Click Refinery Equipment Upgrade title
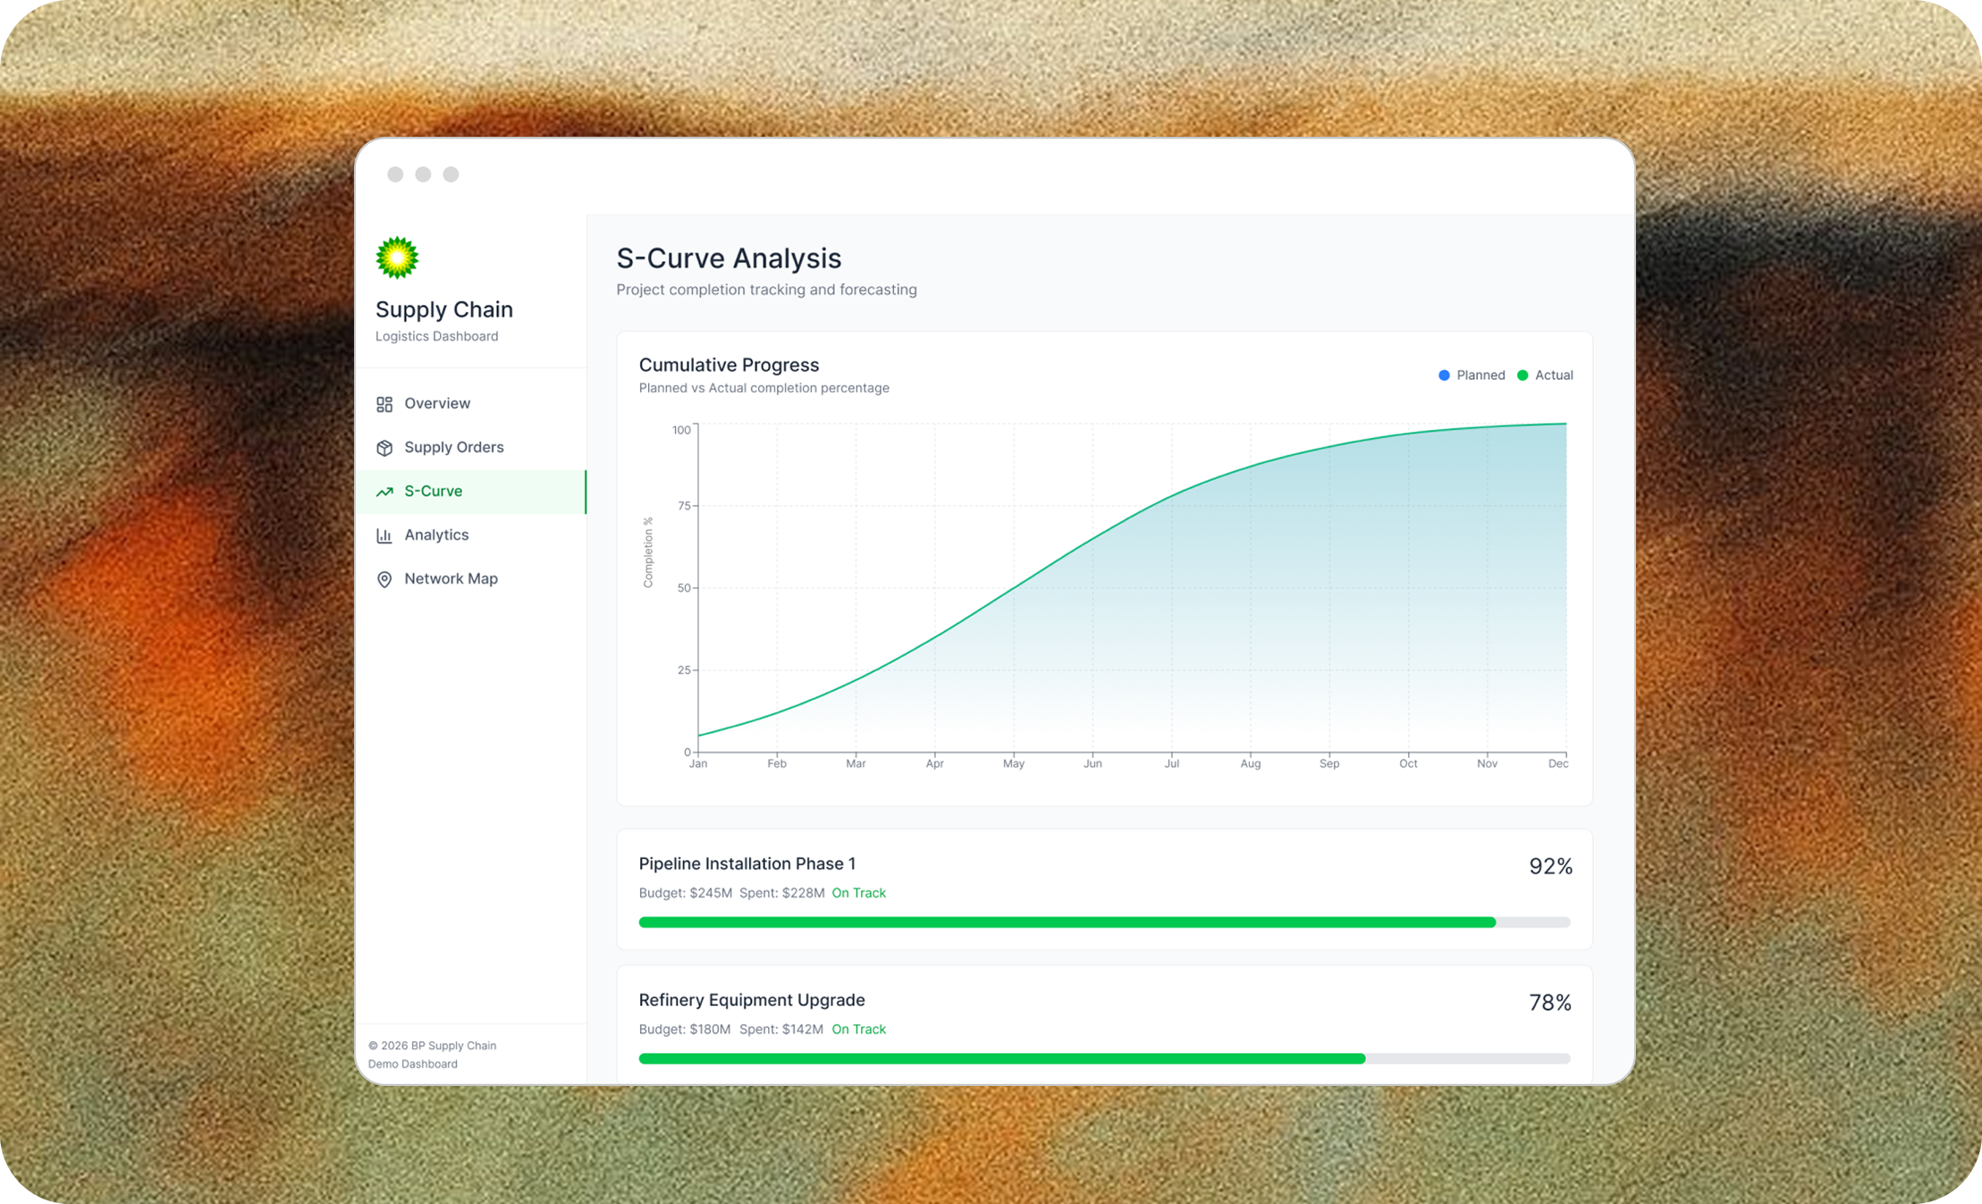 [751, 999]
